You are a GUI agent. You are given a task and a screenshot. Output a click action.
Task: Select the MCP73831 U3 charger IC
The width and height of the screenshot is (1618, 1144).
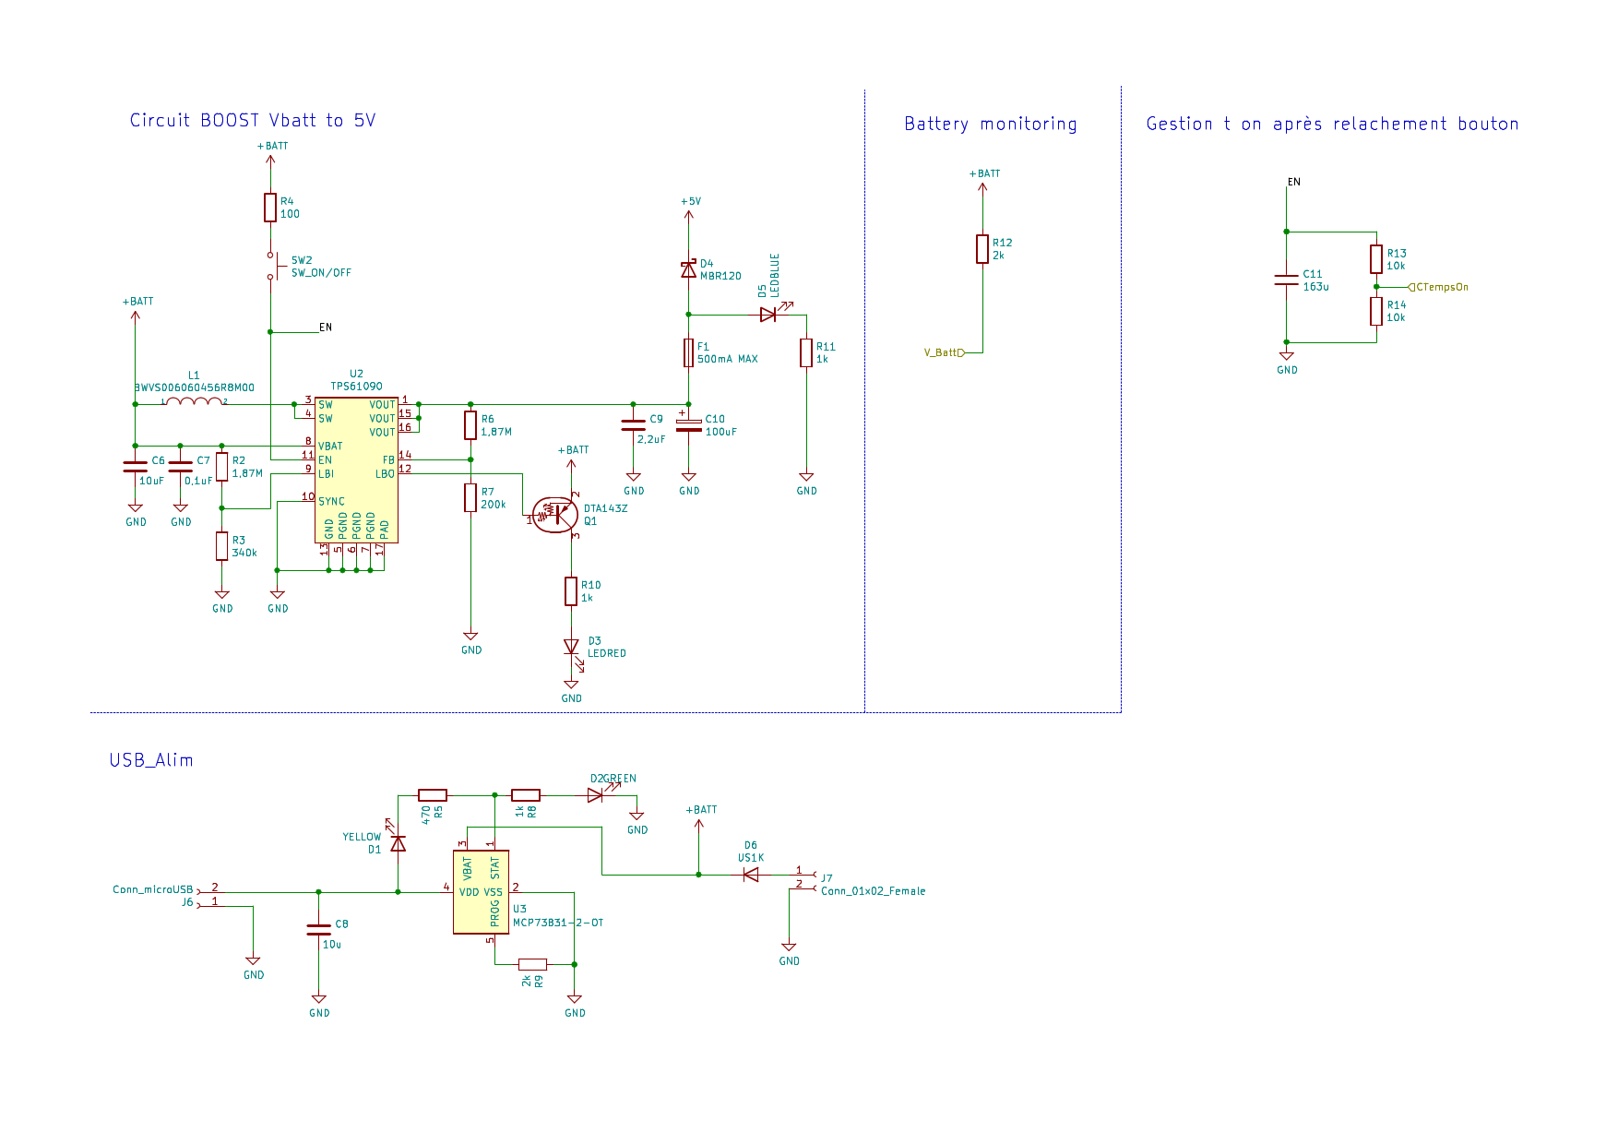[481, 891]
